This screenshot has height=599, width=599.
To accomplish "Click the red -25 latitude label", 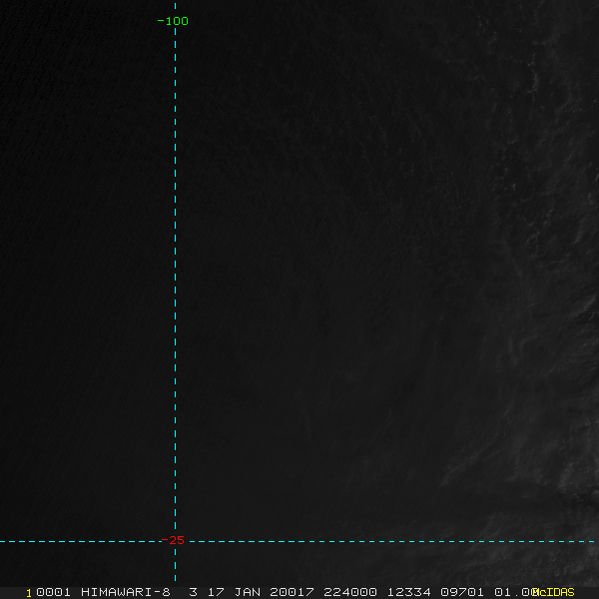I will 174,541.
